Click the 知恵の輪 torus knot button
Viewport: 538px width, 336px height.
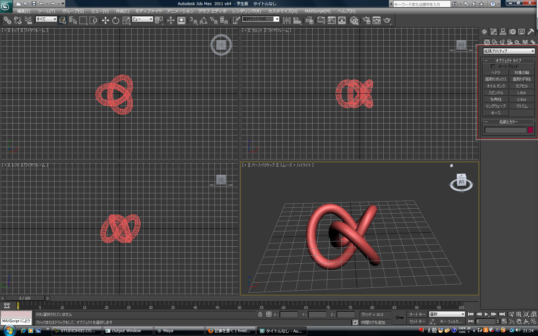pyautogui.click(x=522, y=73)
